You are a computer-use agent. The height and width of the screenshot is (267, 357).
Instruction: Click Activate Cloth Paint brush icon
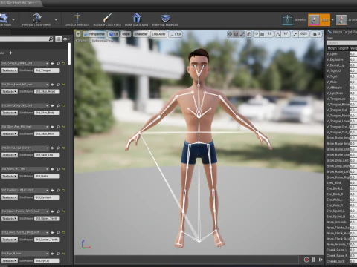point(107,18)
